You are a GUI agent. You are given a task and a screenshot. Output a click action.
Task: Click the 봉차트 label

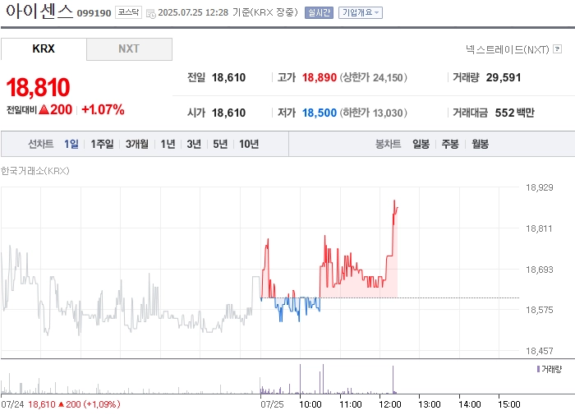[388, 144]
